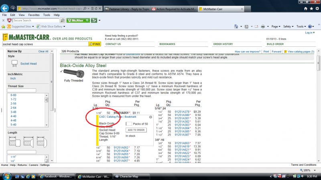The height and width of the screenshot is (180, 321).
Task: Click the Print printer icon
Action: [263, 26]
